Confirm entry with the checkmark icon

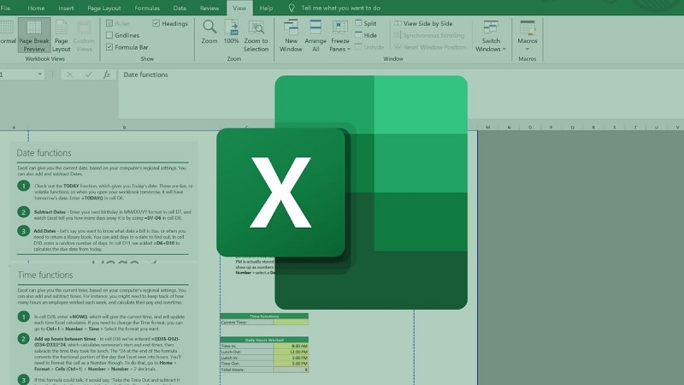coord(89,74)
